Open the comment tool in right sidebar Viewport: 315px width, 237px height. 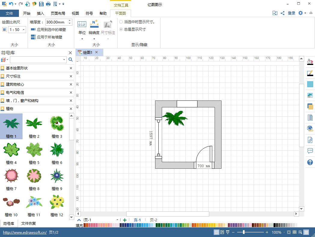310,151
